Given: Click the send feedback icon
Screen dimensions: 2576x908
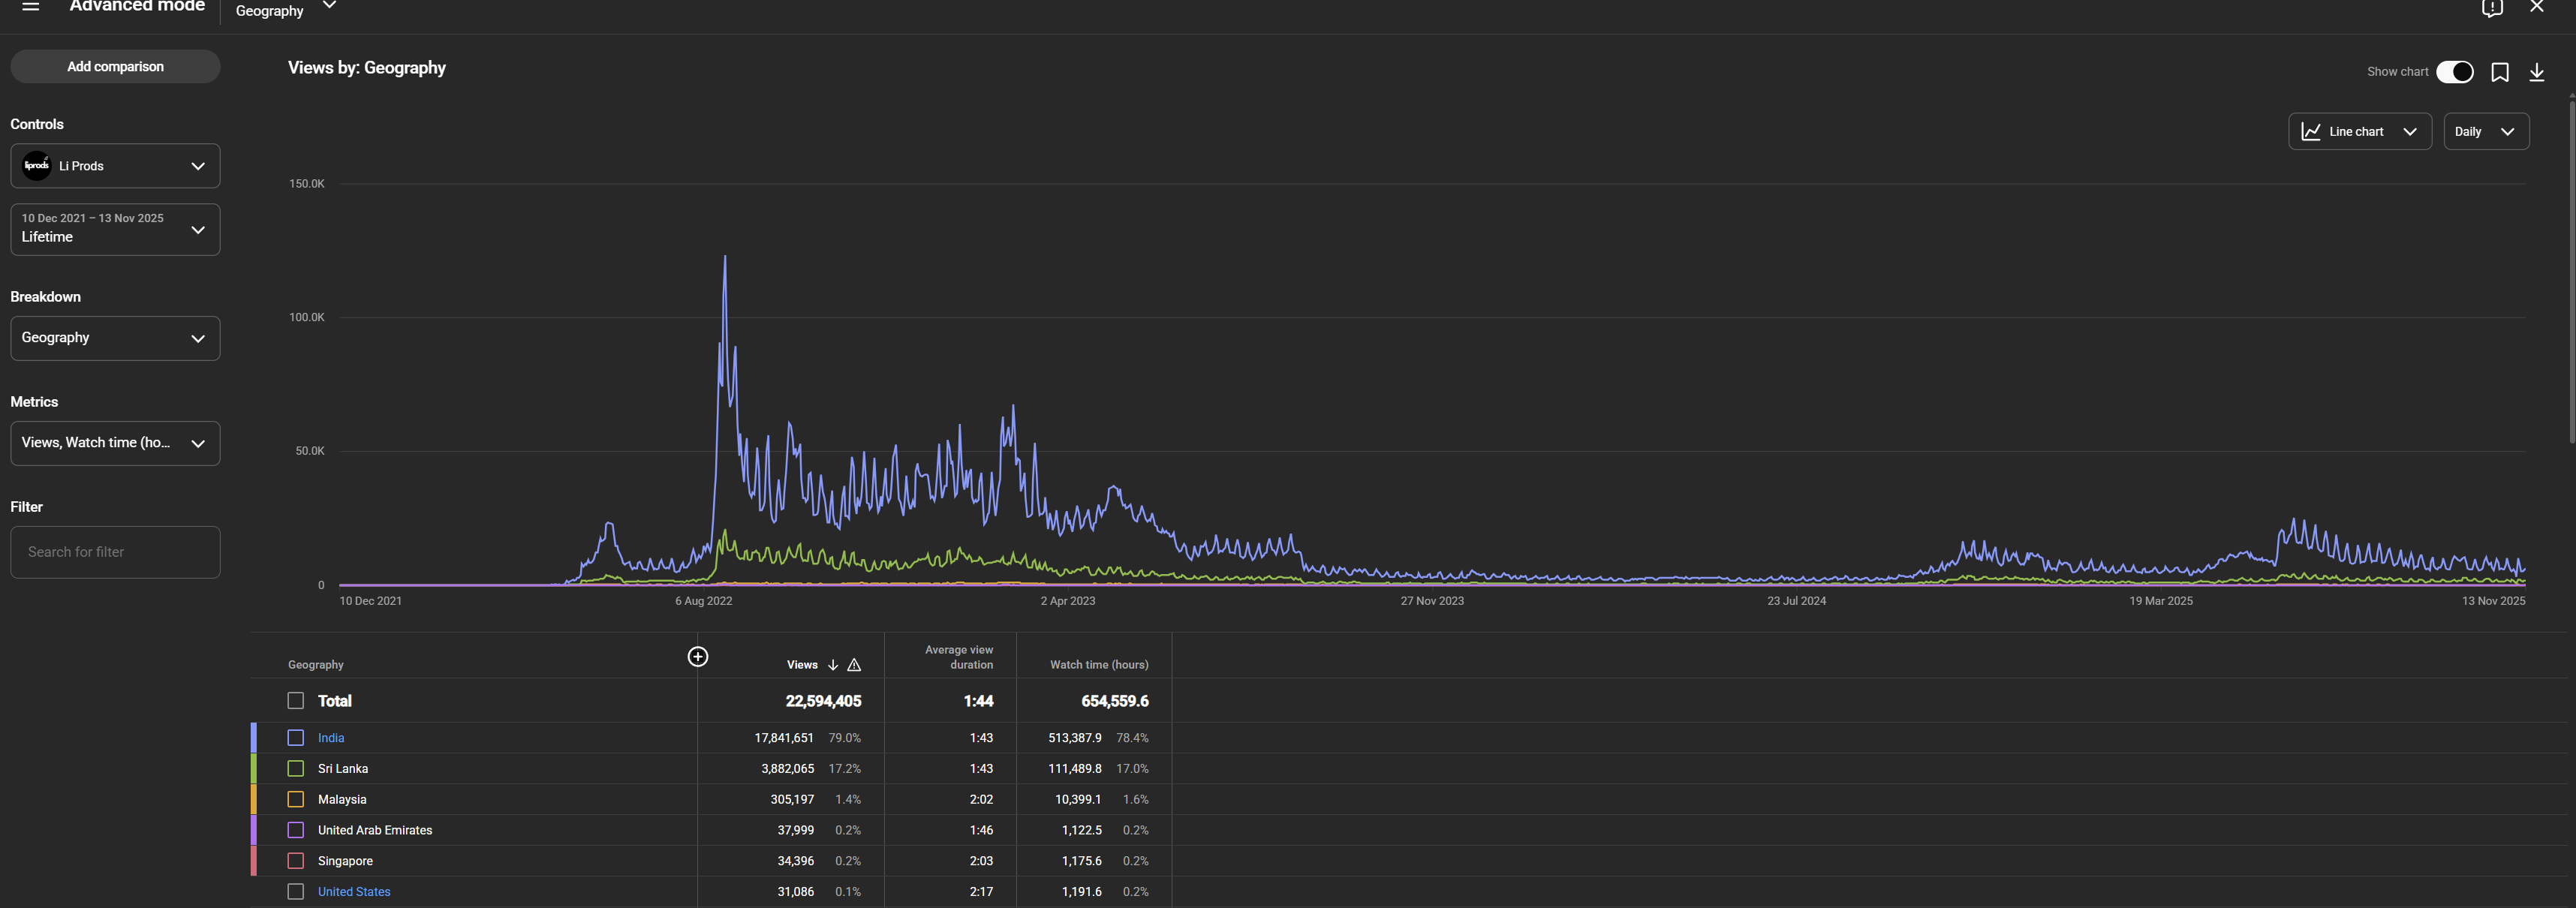Looking at the screenshot, I should (2492, 8).
